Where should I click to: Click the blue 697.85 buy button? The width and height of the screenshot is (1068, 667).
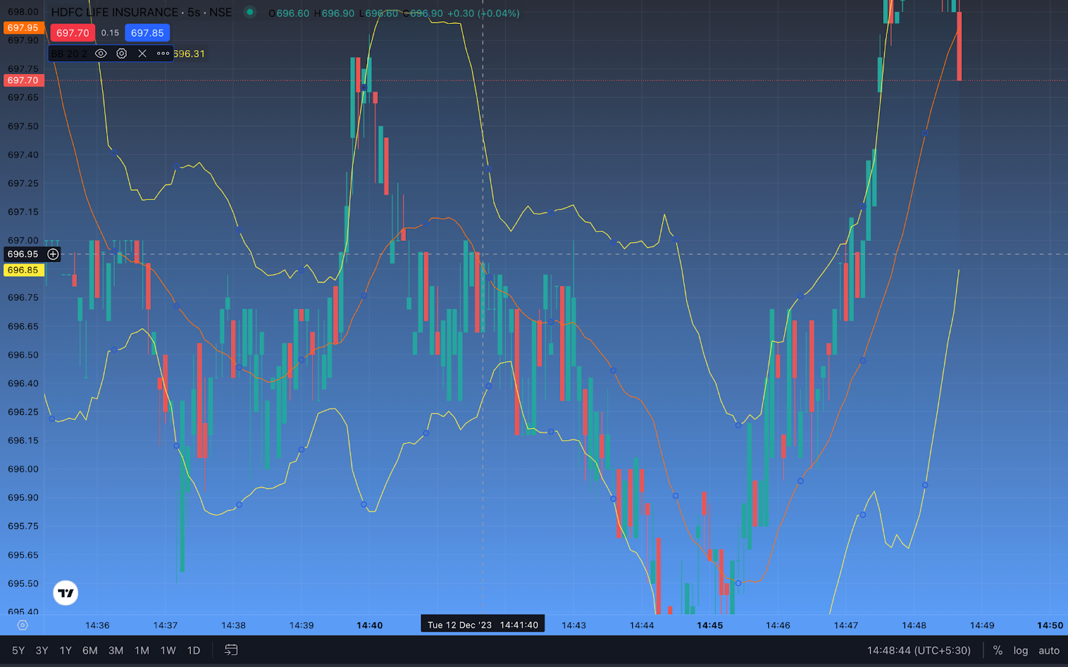click(148, 33)
